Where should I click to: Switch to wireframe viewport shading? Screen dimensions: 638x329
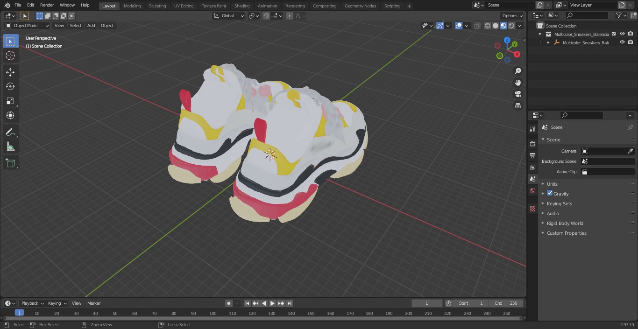(x=488, y=26)
